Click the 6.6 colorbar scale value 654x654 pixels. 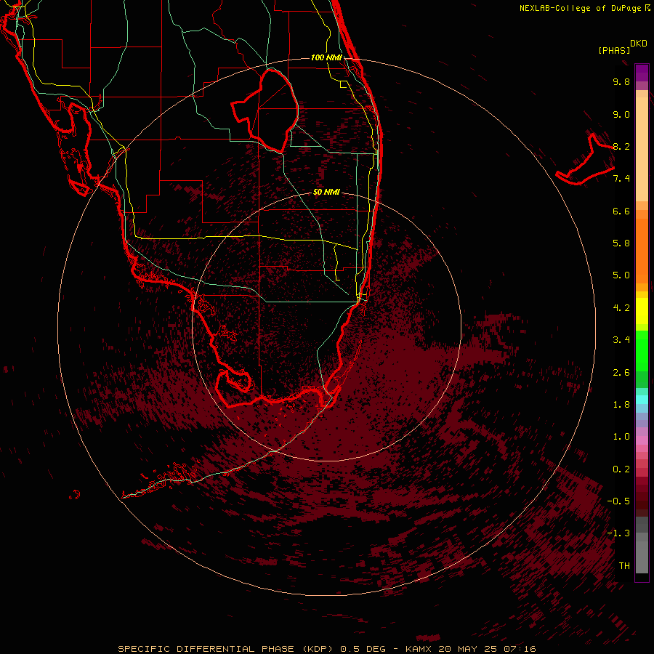621,211
